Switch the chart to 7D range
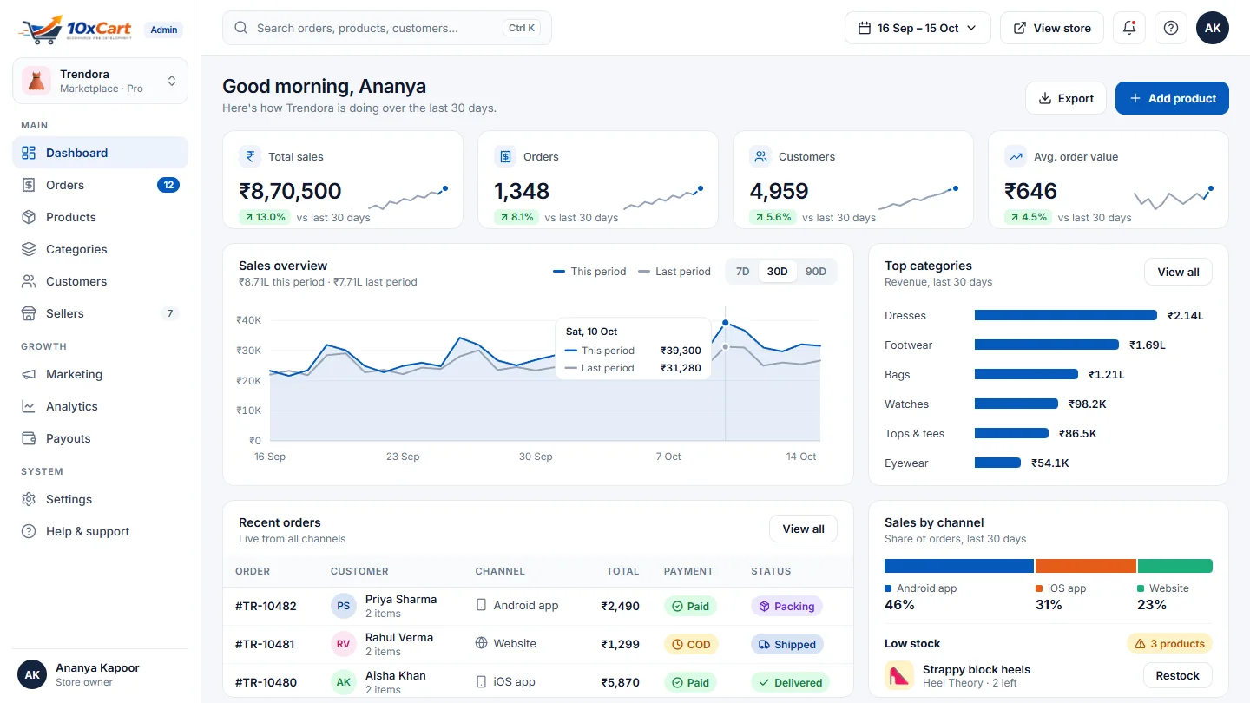Viewport: 1250px width, 703px height. click(743, 271)
